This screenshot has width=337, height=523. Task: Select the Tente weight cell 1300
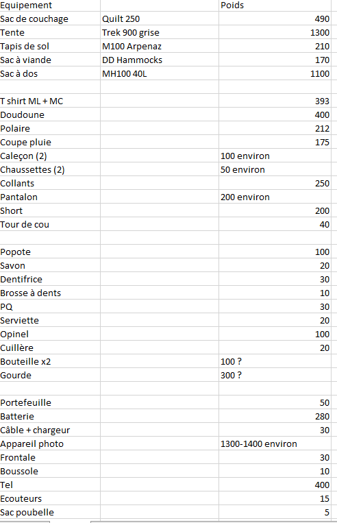275,32
